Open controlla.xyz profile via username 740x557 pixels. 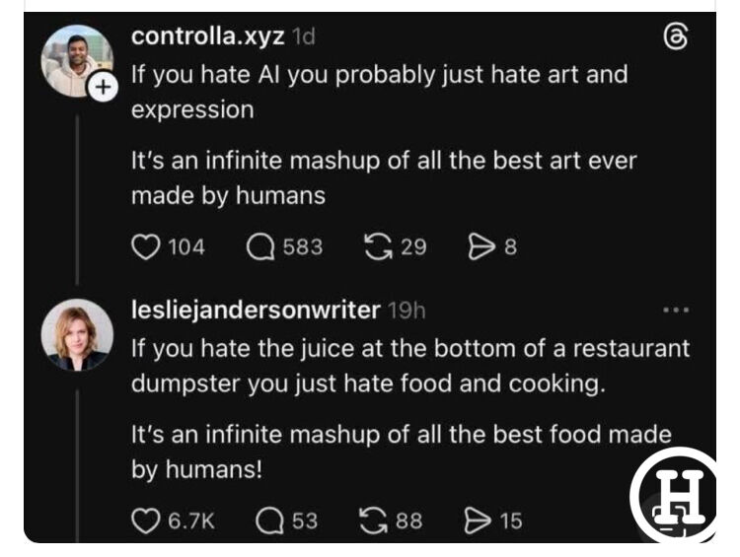coord(208,36)
